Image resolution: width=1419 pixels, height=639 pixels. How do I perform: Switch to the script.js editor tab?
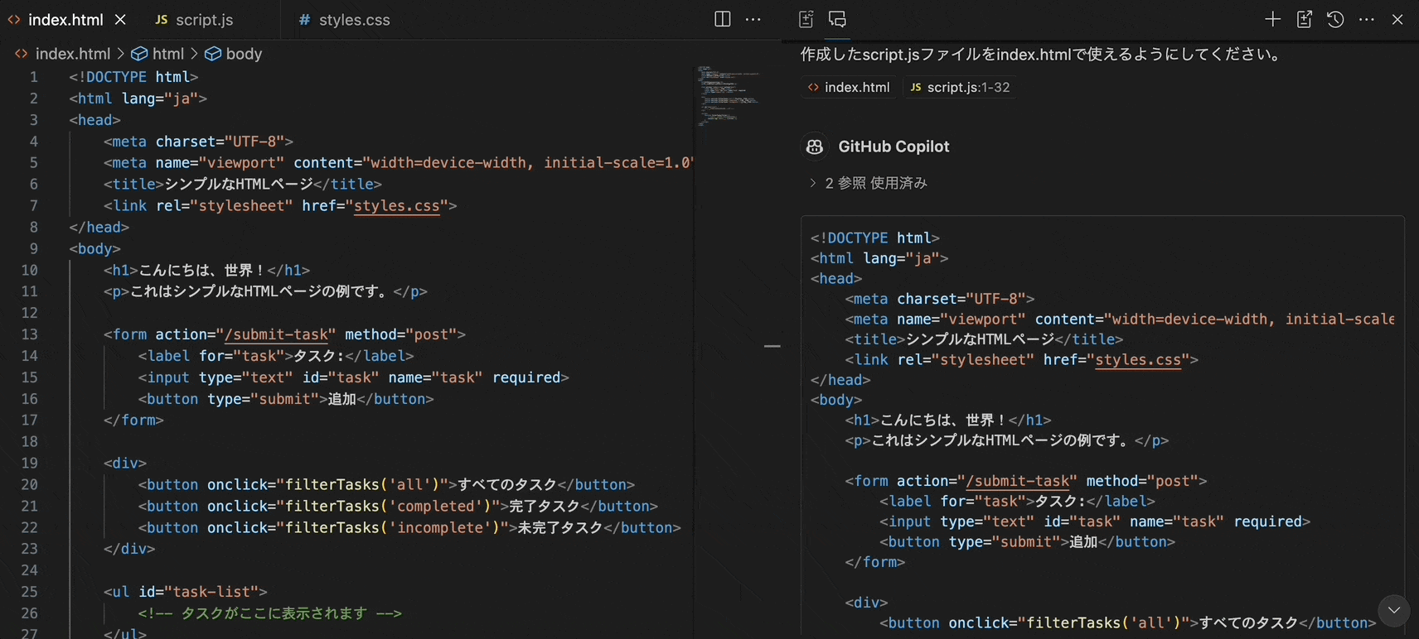(195, 20)
